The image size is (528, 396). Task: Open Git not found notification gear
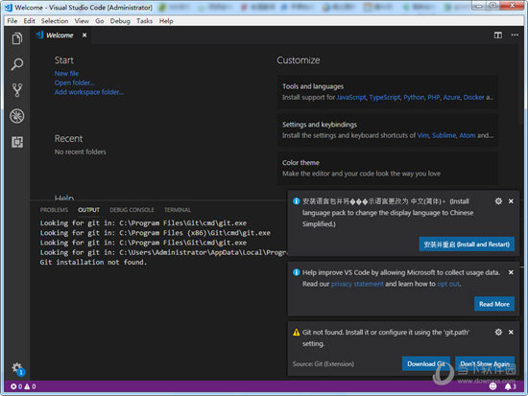(x=498, y=332)
